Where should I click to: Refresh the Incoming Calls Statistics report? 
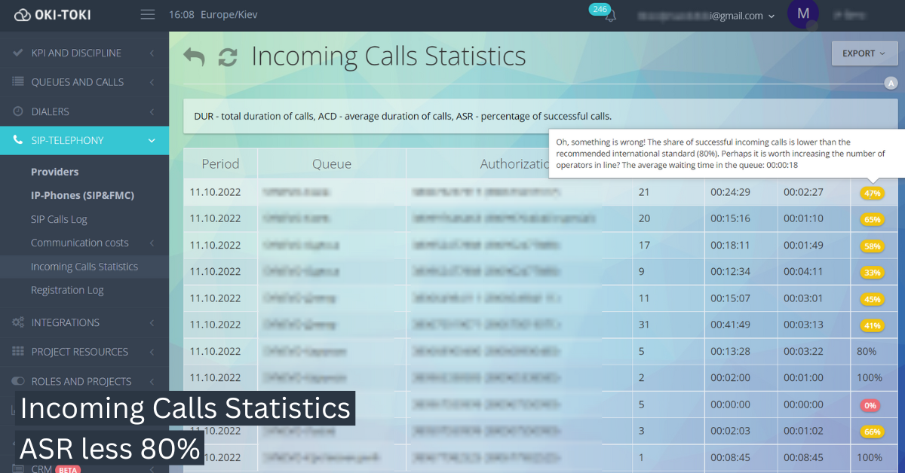pos(228,57)
